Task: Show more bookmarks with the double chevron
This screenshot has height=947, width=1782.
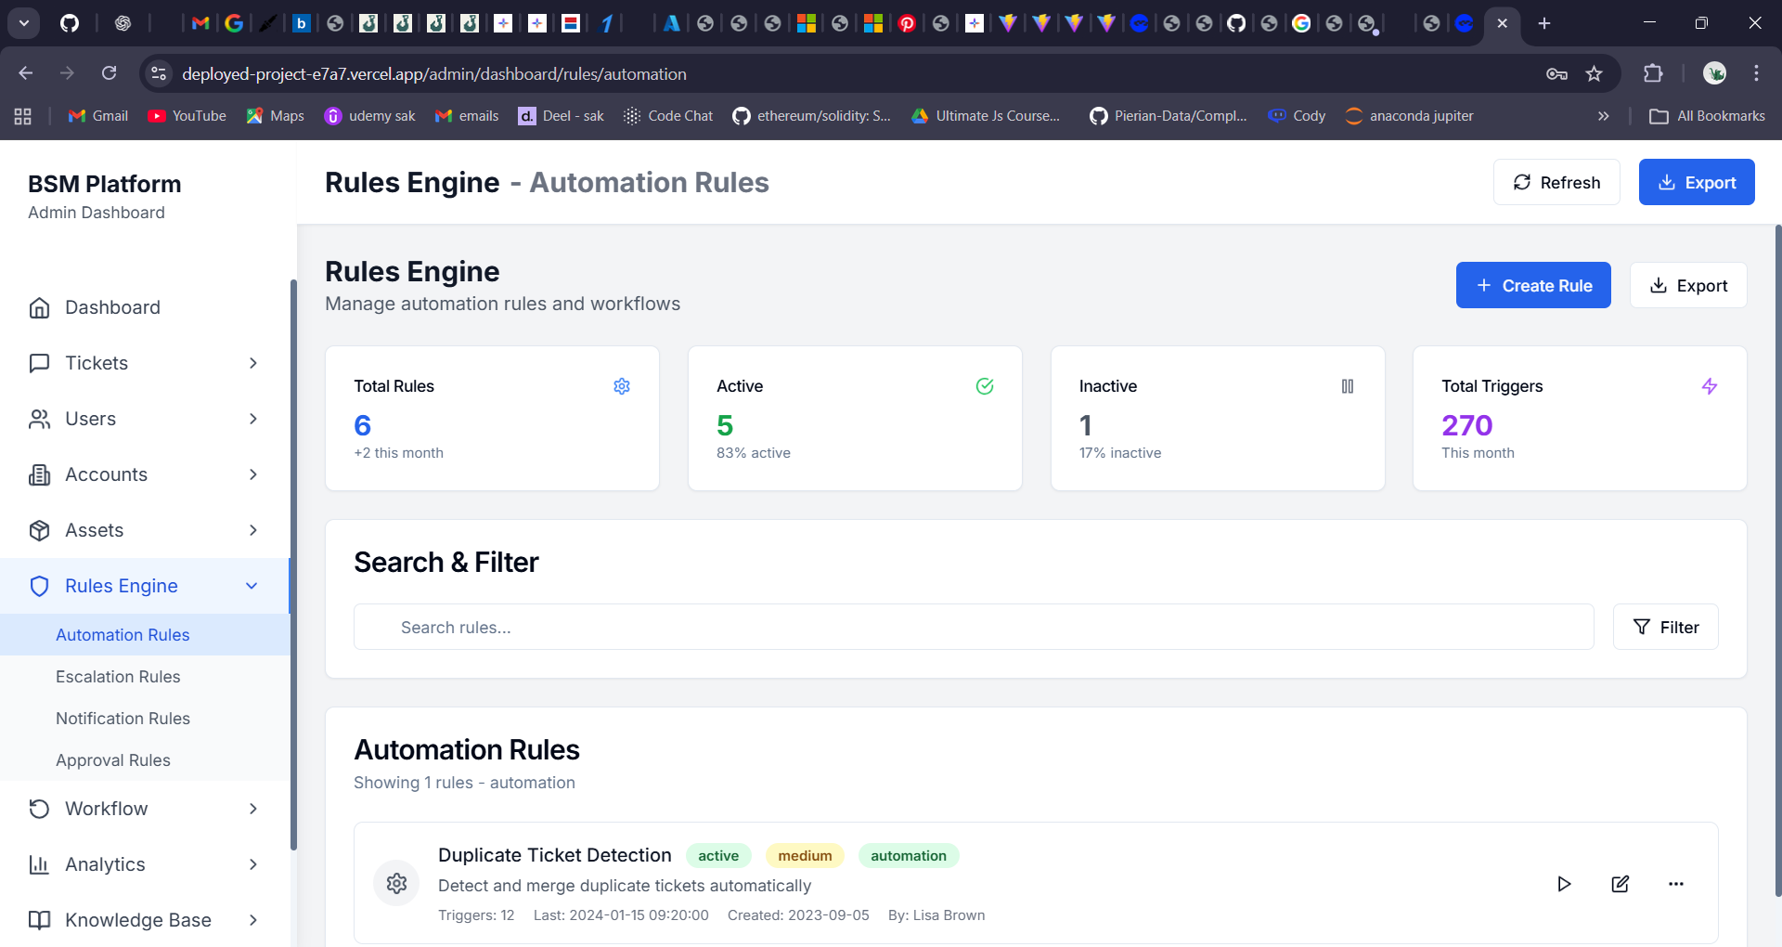Action: point(1603,116)
